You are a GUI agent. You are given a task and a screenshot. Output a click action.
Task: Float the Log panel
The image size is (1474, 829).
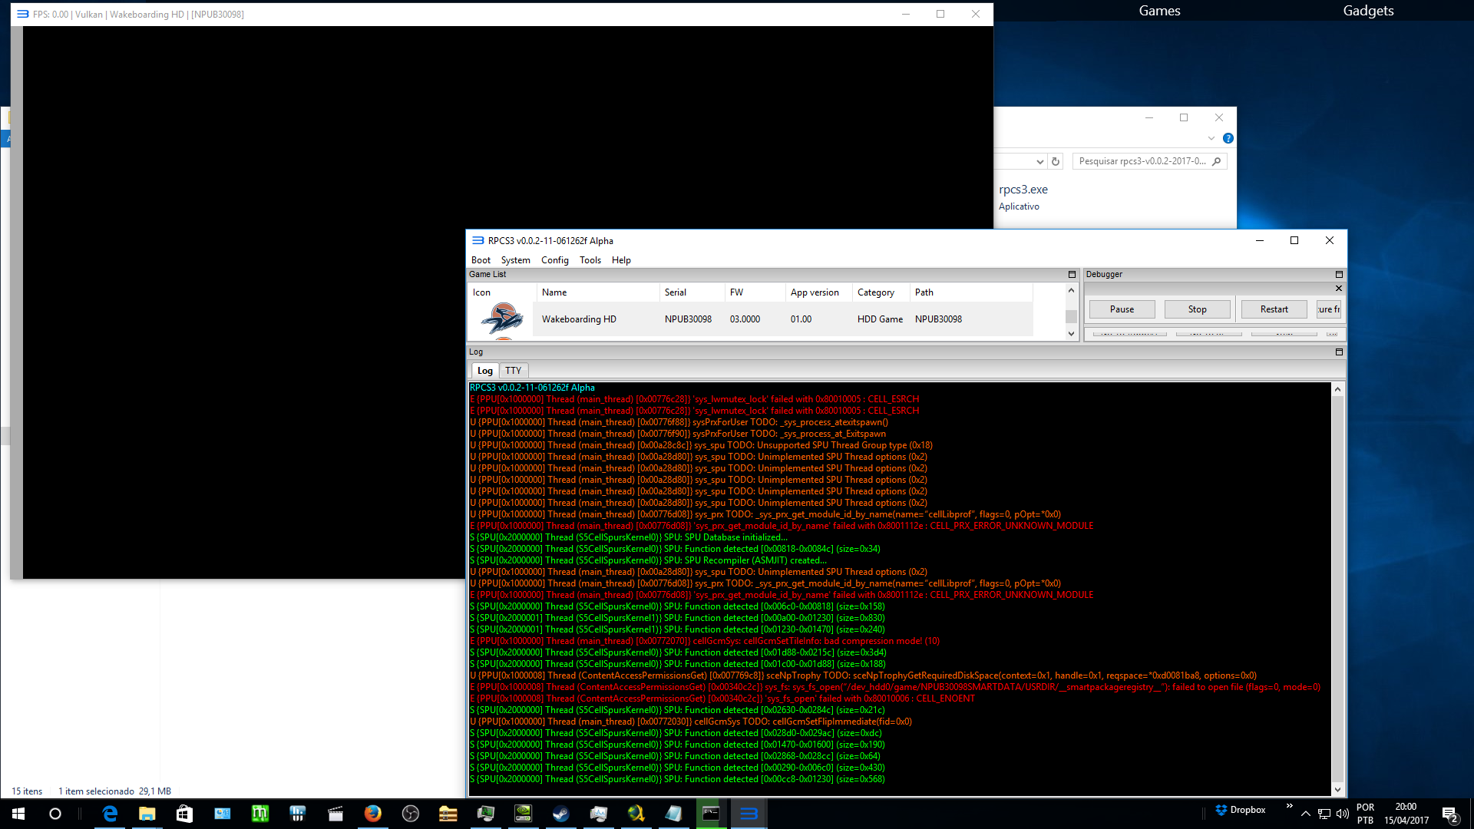pos(1339,352)
